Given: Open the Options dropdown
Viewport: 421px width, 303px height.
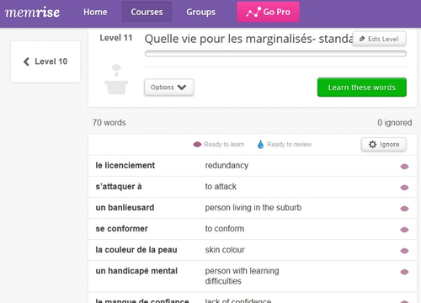Looking at the screenshot, I should 169,88.
